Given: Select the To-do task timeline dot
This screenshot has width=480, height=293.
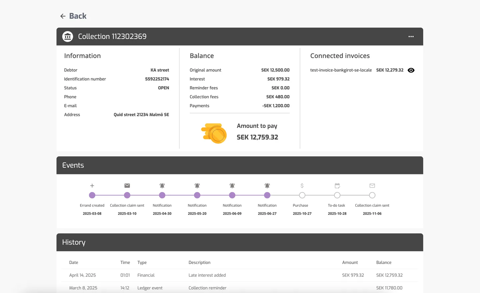Looking at the screenshot, I should (337, 195).
